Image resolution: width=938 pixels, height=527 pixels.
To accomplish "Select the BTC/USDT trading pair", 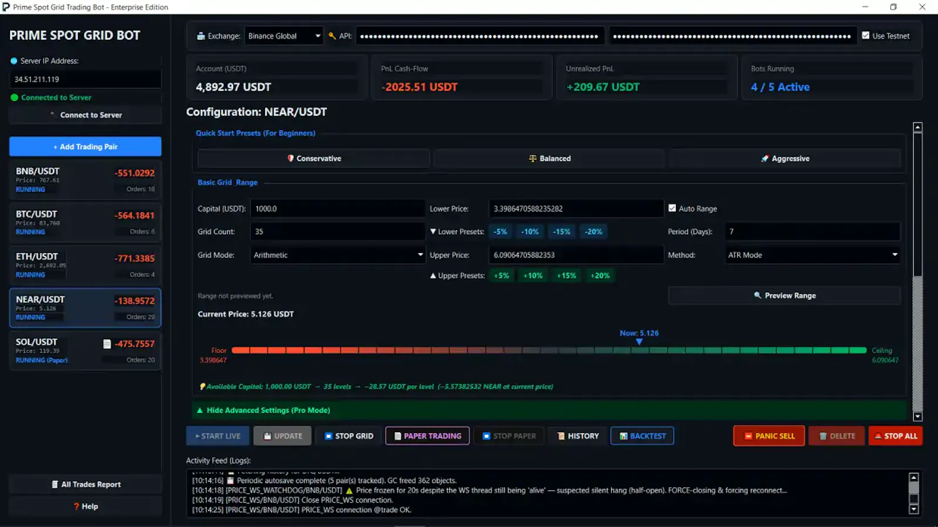I will 85,223.
